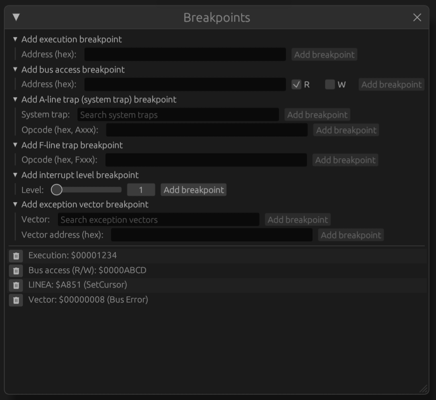Click Add breakpoint for the F-line opcode

pos(345,160)
